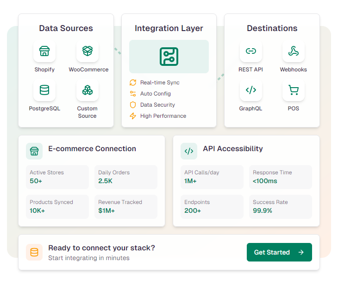The width and height of the screenshot is (338, 287).
Task: Click the 1M+ API calls value
Action: click(x=190, y=181)
